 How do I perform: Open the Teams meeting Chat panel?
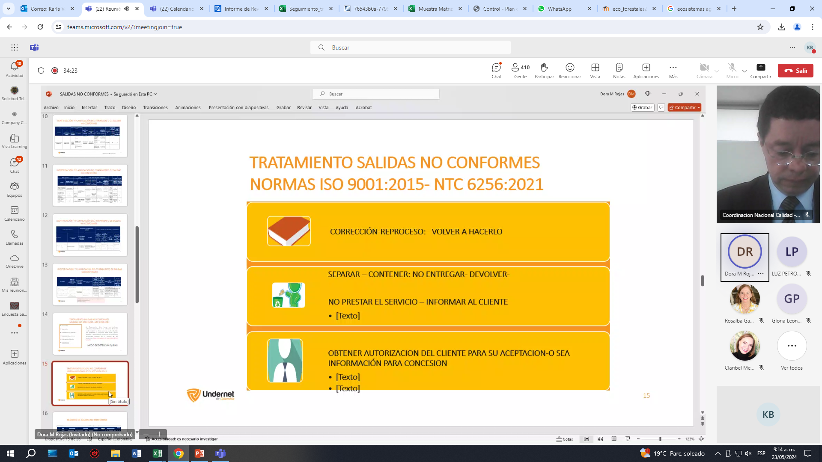click(x=496, y=71)
